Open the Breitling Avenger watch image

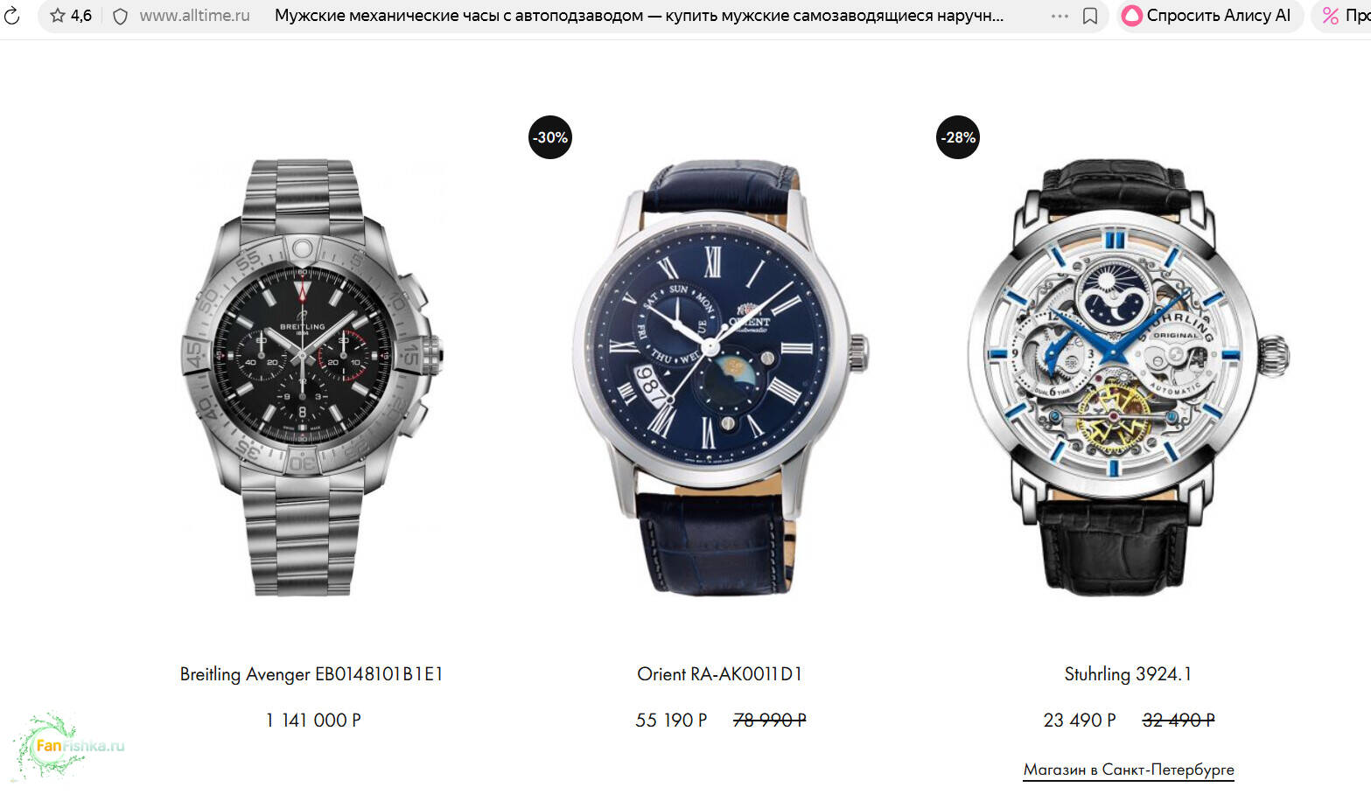pos(312,378)
